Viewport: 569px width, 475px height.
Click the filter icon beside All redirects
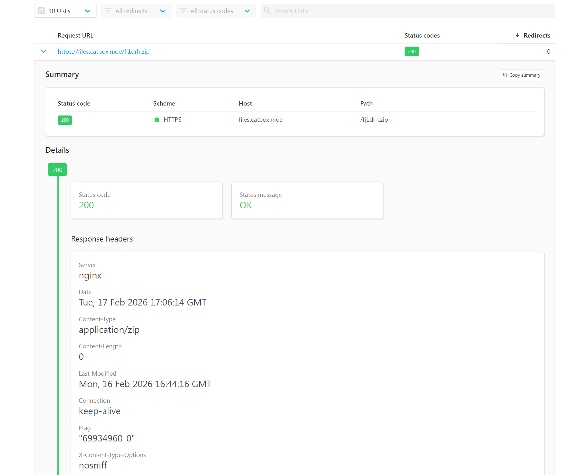[108, 11]
